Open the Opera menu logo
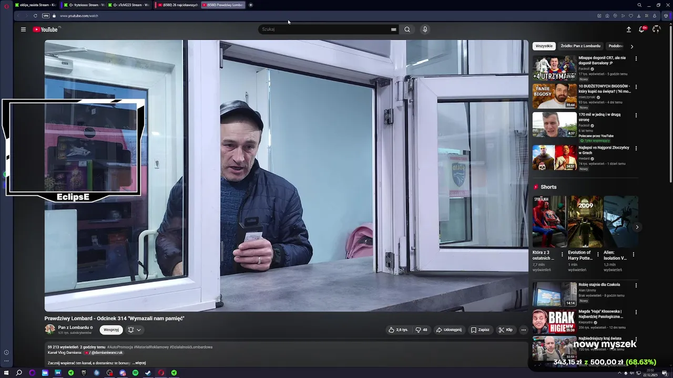This screenshot has height=378, width=673. point(6,5)
